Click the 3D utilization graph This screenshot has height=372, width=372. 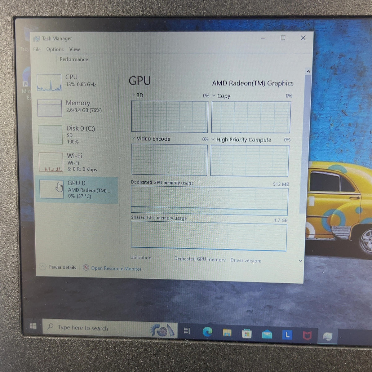click(x=170, y=117)
